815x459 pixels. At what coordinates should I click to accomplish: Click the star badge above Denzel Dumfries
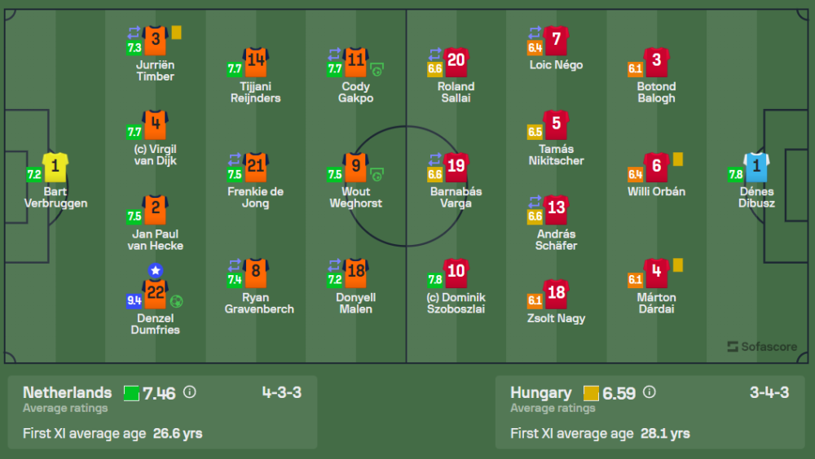click(x=155, y=271)
